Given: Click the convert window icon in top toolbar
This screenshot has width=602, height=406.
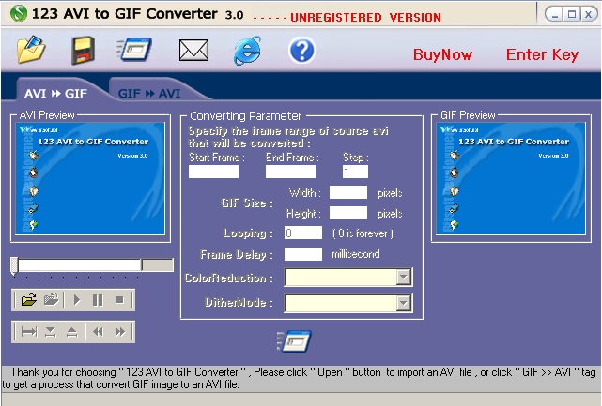Looking at the screenshot, I should 134,49.
